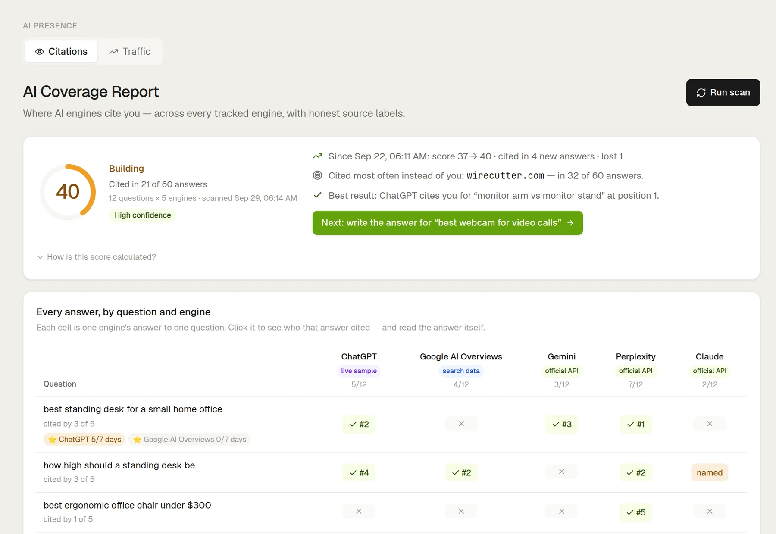Click the target icon beside 'Cited most often'
The height and width of the screenshot is (534, 776).
(x=317, y=175)
